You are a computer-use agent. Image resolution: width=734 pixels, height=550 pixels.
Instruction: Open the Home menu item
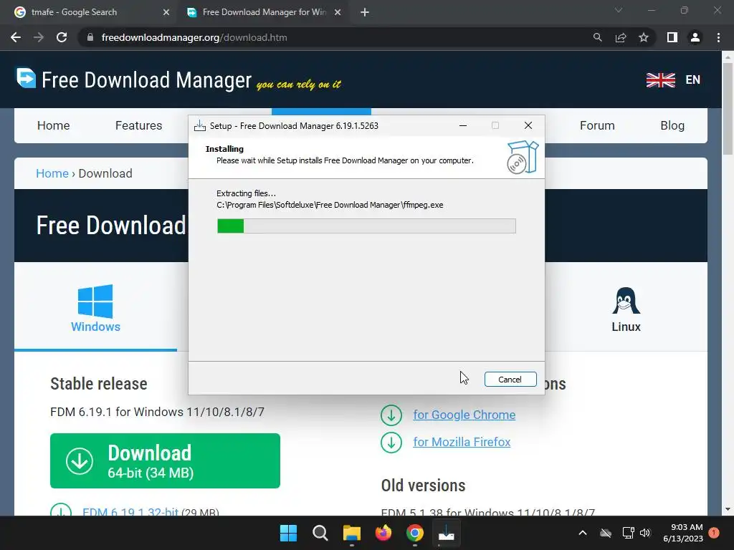click(53, 125)
